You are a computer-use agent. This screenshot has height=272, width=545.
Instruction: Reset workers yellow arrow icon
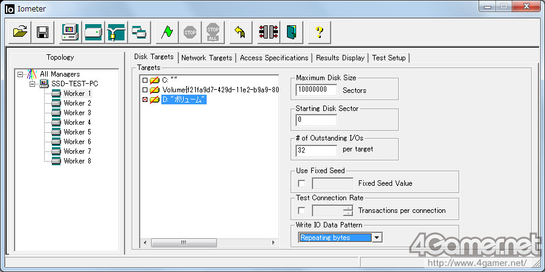tap(240, 32)
